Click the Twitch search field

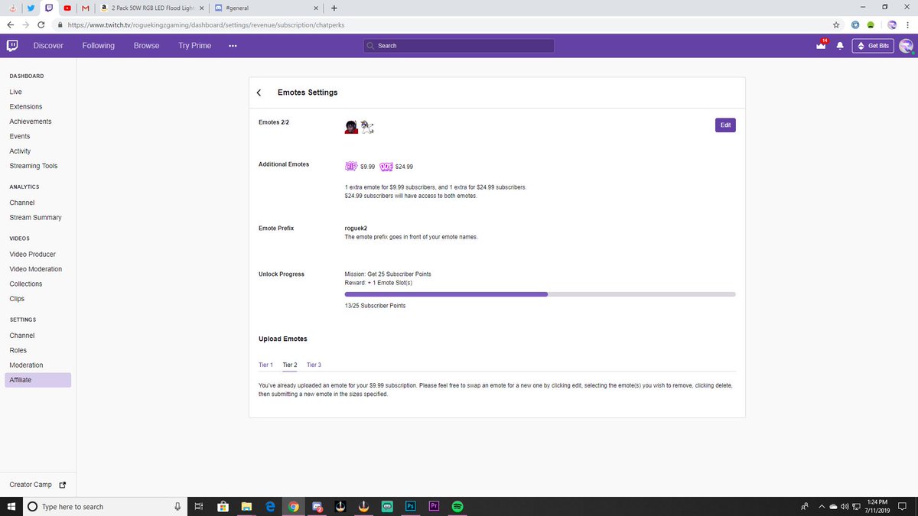coord(459,46)
